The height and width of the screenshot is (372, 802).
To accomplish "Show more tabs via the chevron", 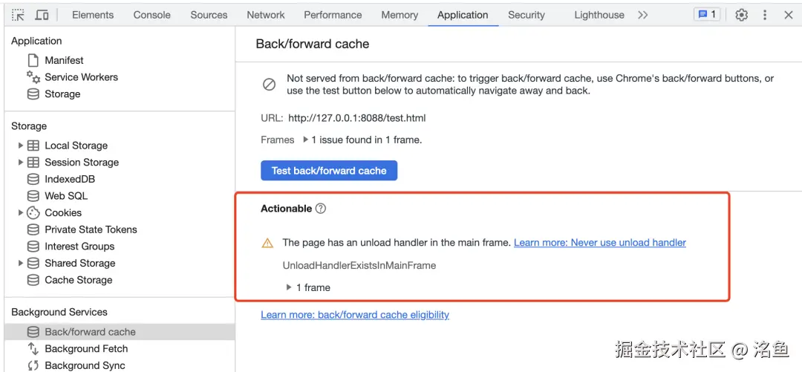I will [x=642, y=15].
